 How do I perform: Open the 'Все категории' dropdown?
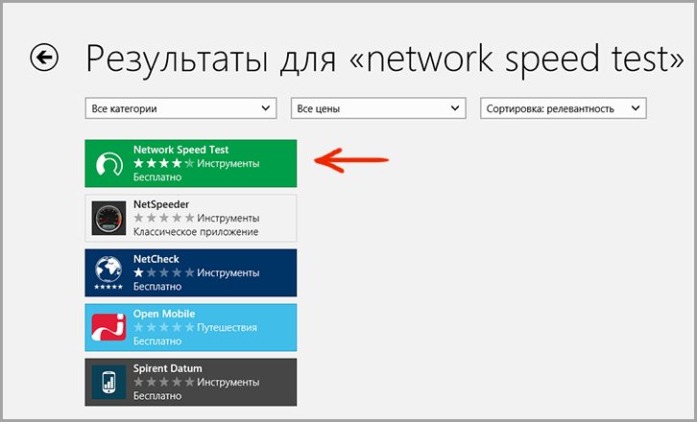[180, 108]
